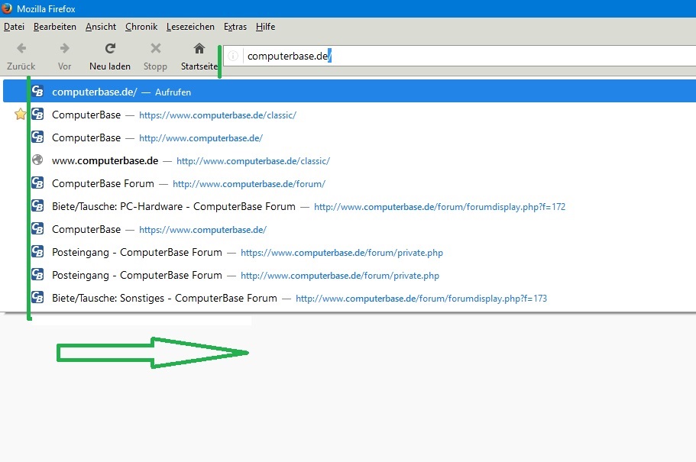Viewport: 696px width, 462px height.
Task: Click favicon of ComputerBase Forum suggestion
Action: click(37, 183)
